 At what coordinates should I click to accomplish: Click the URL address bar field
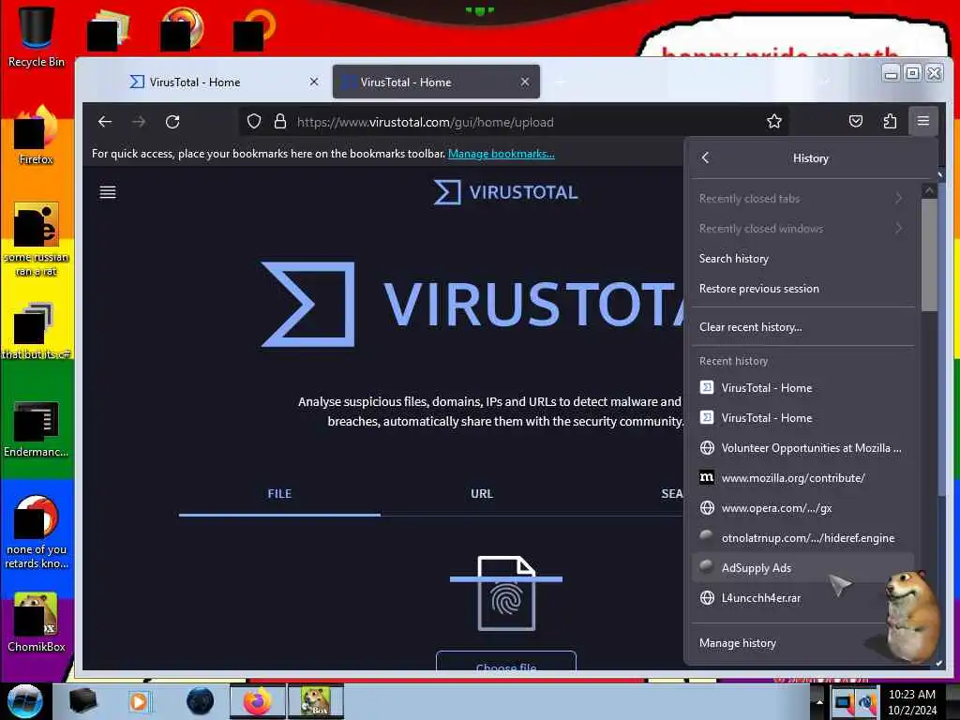(x=513, y=122)
